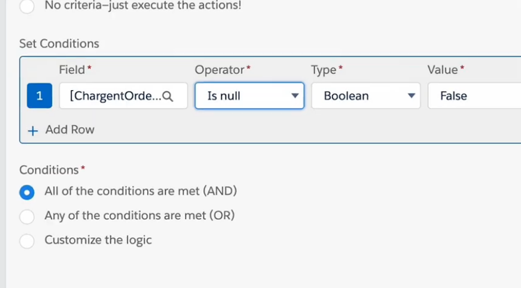Click the 'Customize the logic' label text

pyautogui.click(x=98, y=240)
